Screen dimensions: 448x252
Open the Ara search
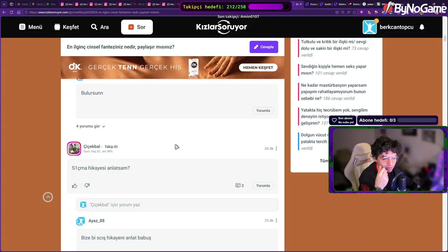pyautogui.click(x=100, y=27)
